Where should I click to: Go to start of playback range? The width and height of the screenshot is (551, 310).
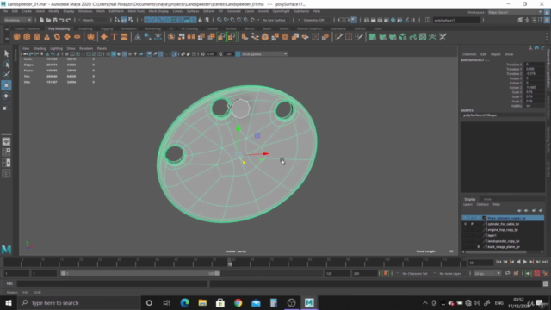(x=498, y=262)
